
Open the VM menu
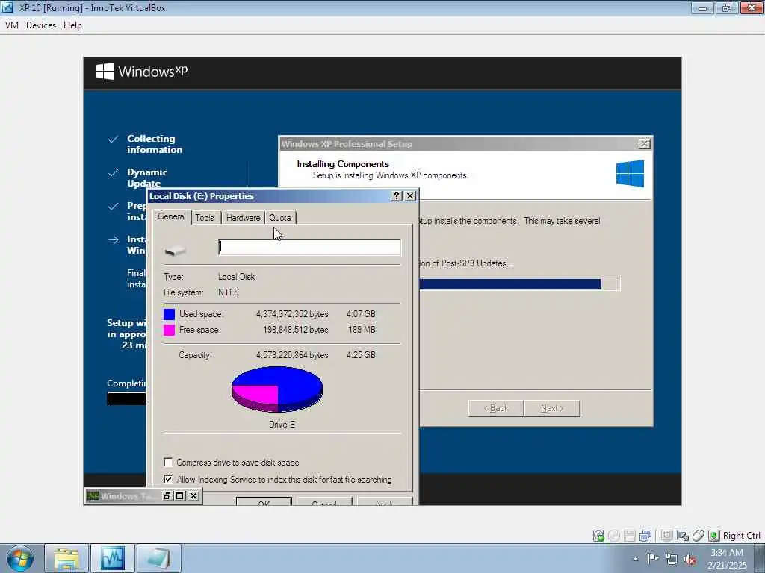click(x=12, y=25)
